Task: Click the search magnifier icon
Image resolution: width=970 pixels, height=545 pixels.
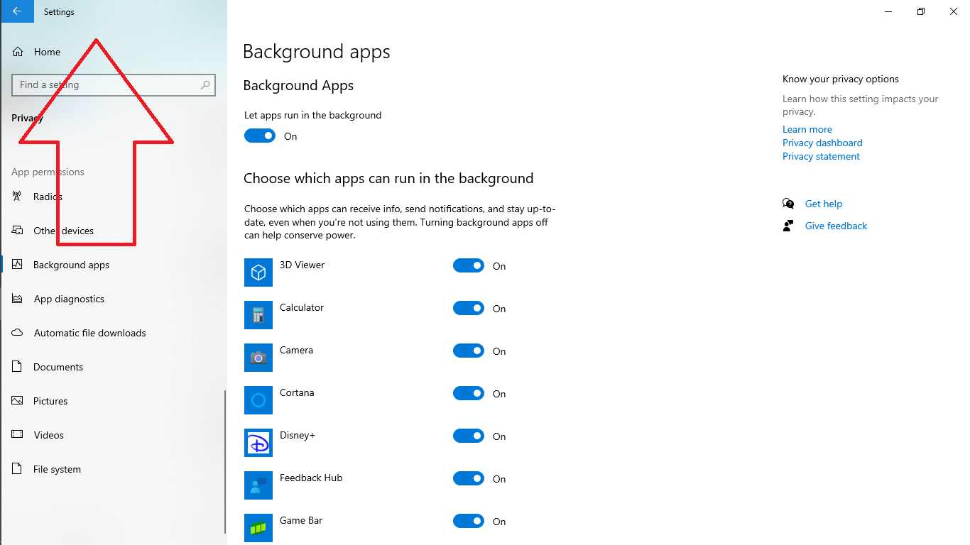Action: pyautogui.click(x=205, y=85)
